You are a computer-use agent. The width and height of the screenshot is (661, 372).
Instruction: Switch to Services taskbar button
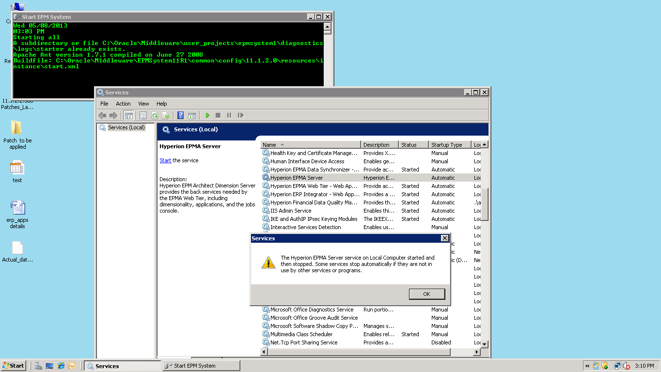coord(122,366)
